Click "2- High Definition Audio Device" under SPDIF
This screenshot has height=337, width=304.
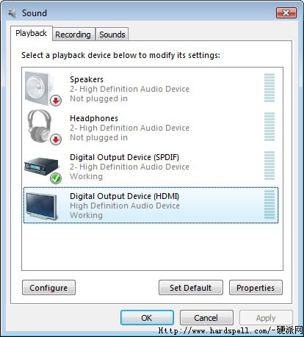point(130,167)
